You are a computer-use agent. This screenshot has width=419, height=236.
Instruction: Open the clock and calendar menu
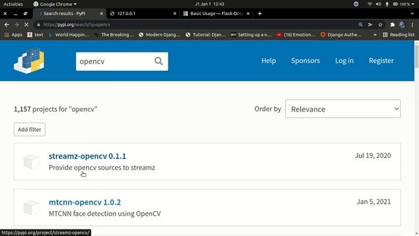209,4
